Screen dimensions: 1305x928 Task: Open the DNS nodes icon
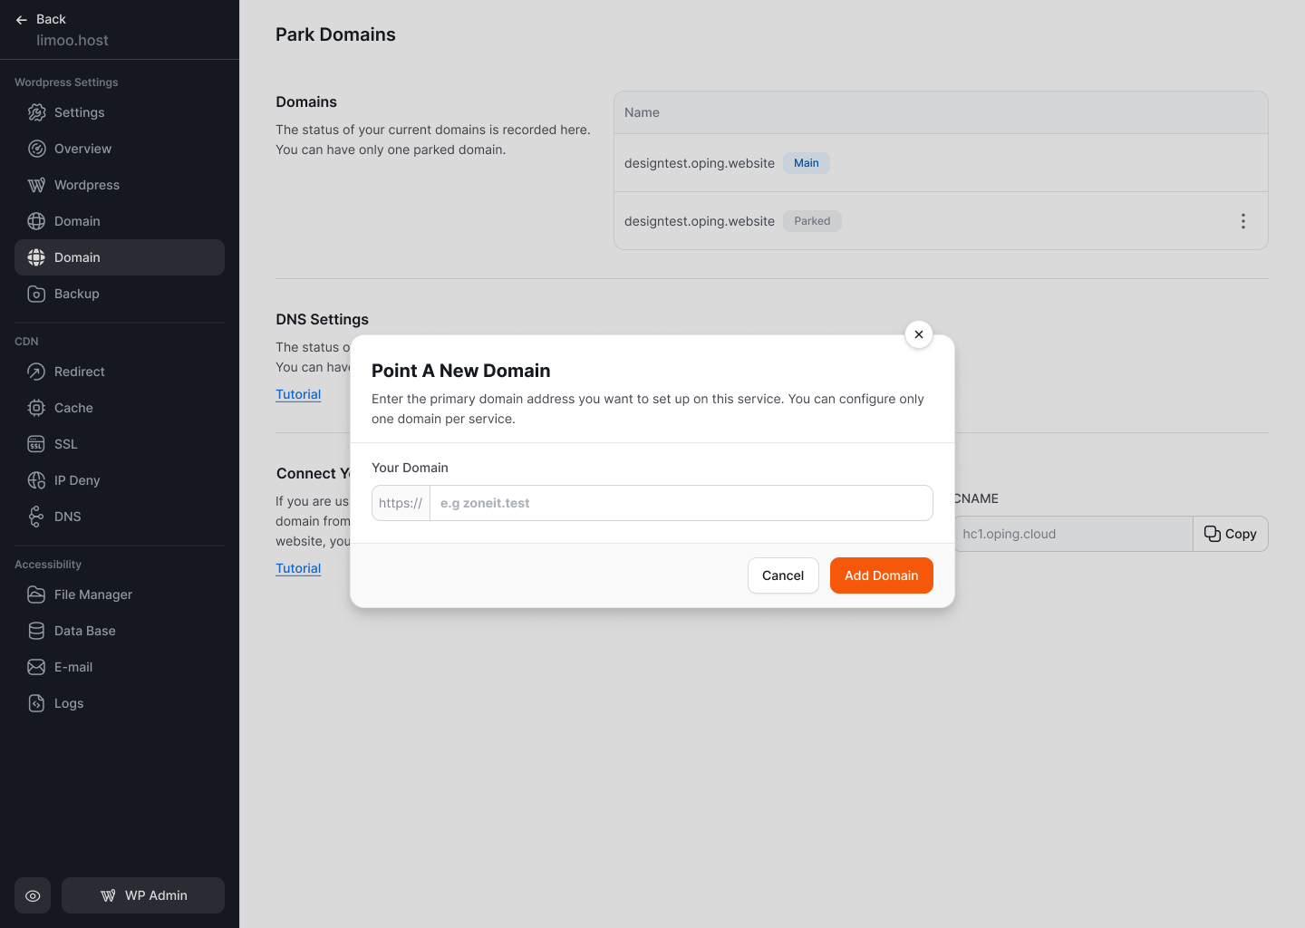pyautogui.click(x=36, y=517)
